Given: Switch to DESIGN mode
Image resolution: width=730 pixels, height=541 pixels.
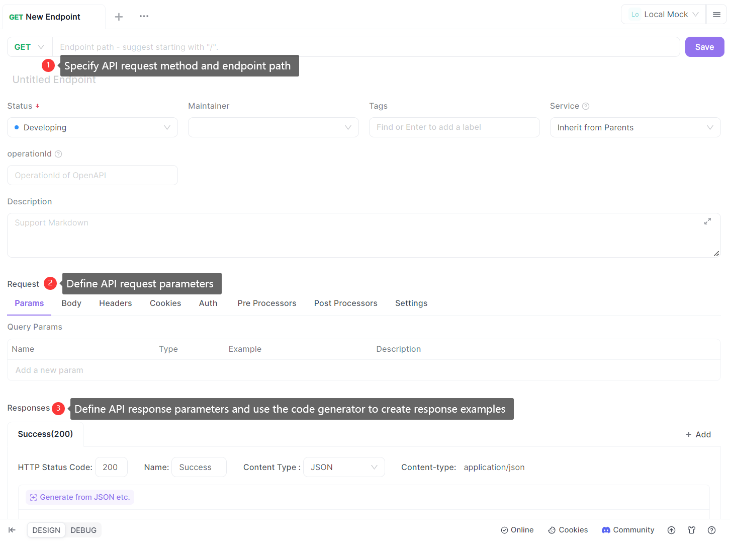Looking at the screenshot, I should click(46, 530).
